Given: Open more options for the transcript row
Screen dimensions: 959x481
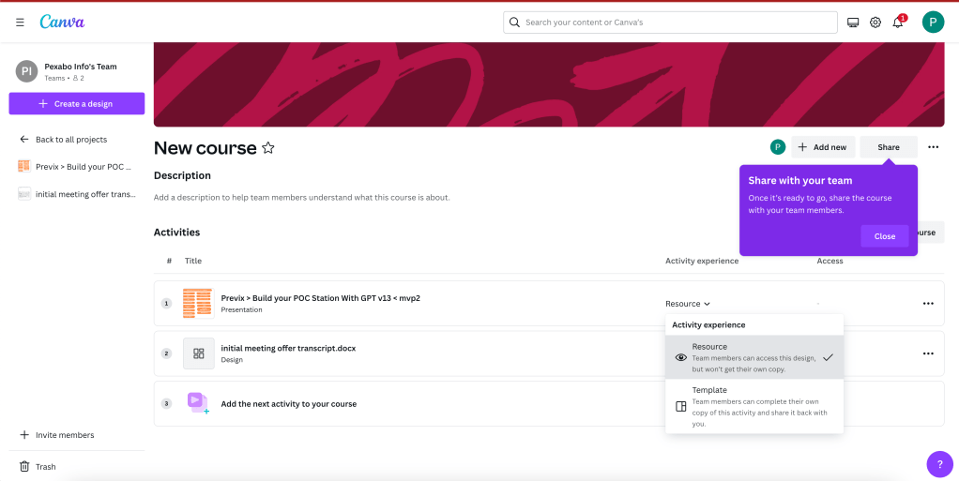Looking at the screenshot, I should click(x=928, y=353).
